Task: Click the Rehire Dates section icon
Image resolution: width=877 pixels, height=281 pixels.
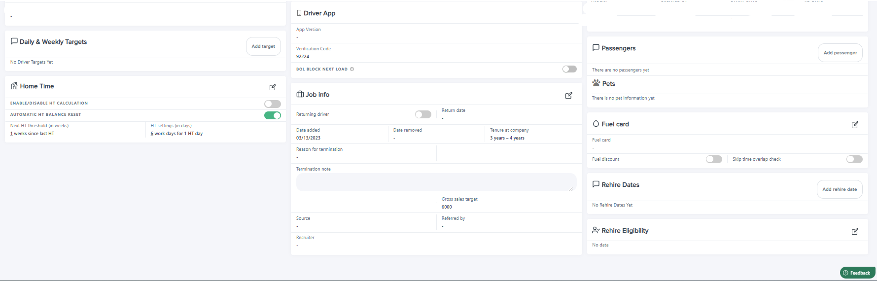Action: (x=596, y=184)
